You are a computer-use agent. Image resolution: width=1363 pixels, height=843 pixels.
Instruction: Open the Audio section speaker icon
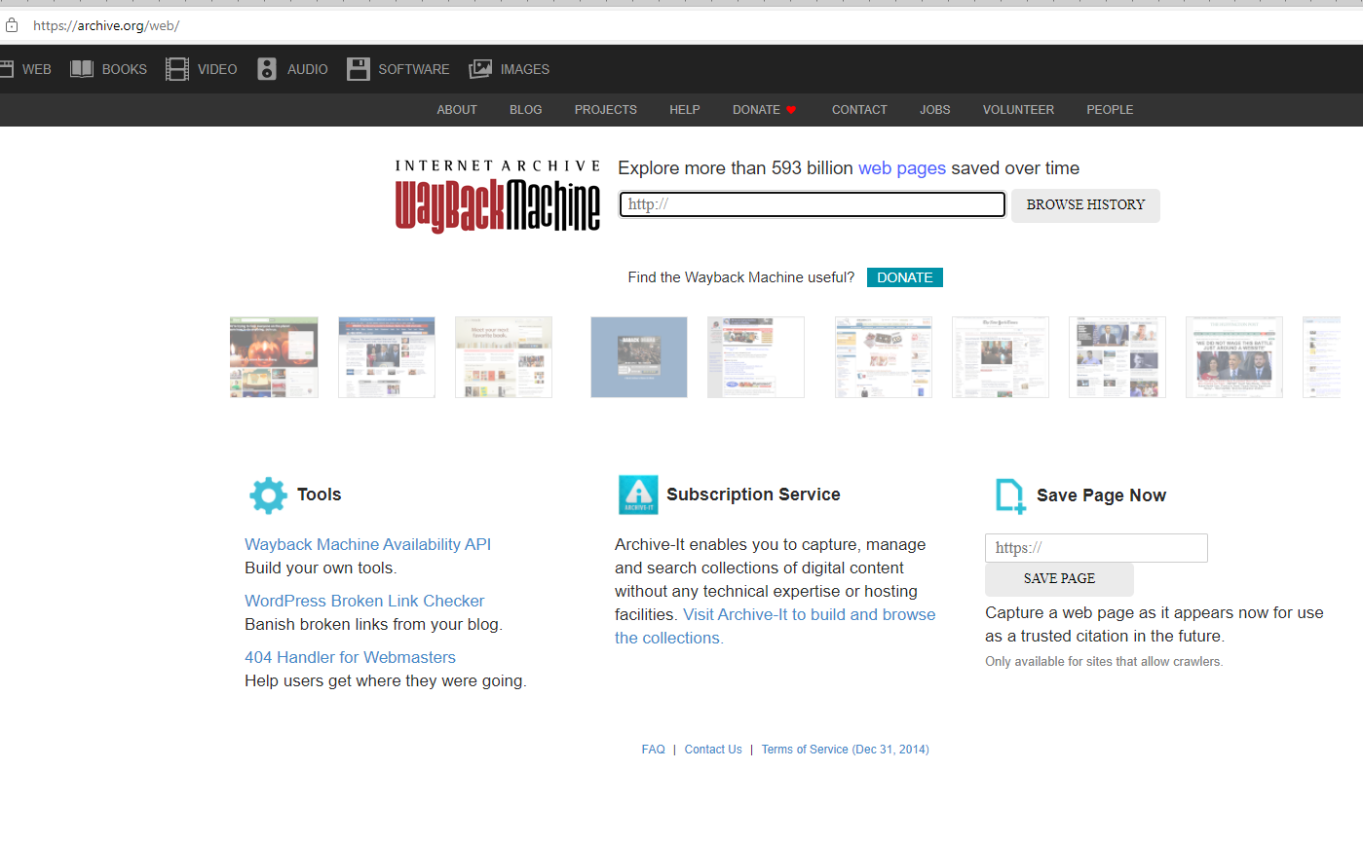click(x=267, y=69)
